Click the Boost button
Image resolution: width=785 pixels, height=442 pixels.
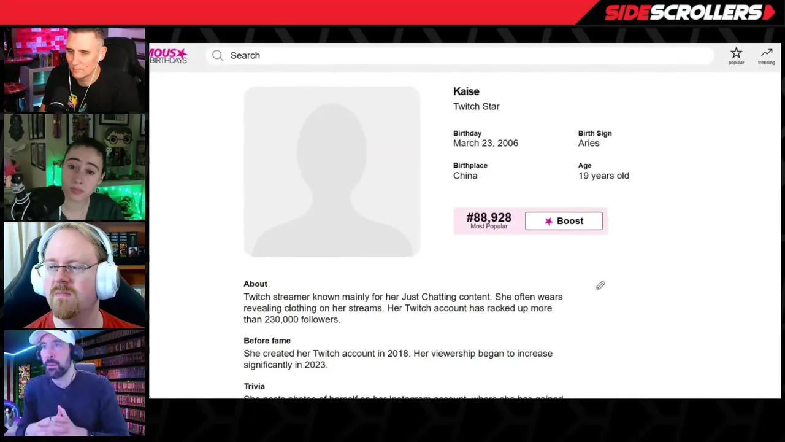tap(564, 221)
